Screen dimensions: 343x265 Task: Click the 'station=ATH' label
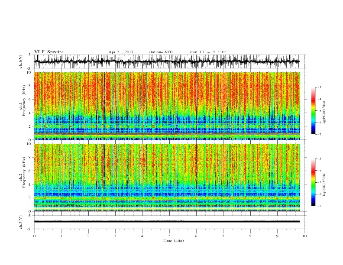(161, 52)
